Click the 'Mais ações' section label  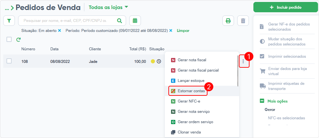pyautogui.click(x=278, y=101)
